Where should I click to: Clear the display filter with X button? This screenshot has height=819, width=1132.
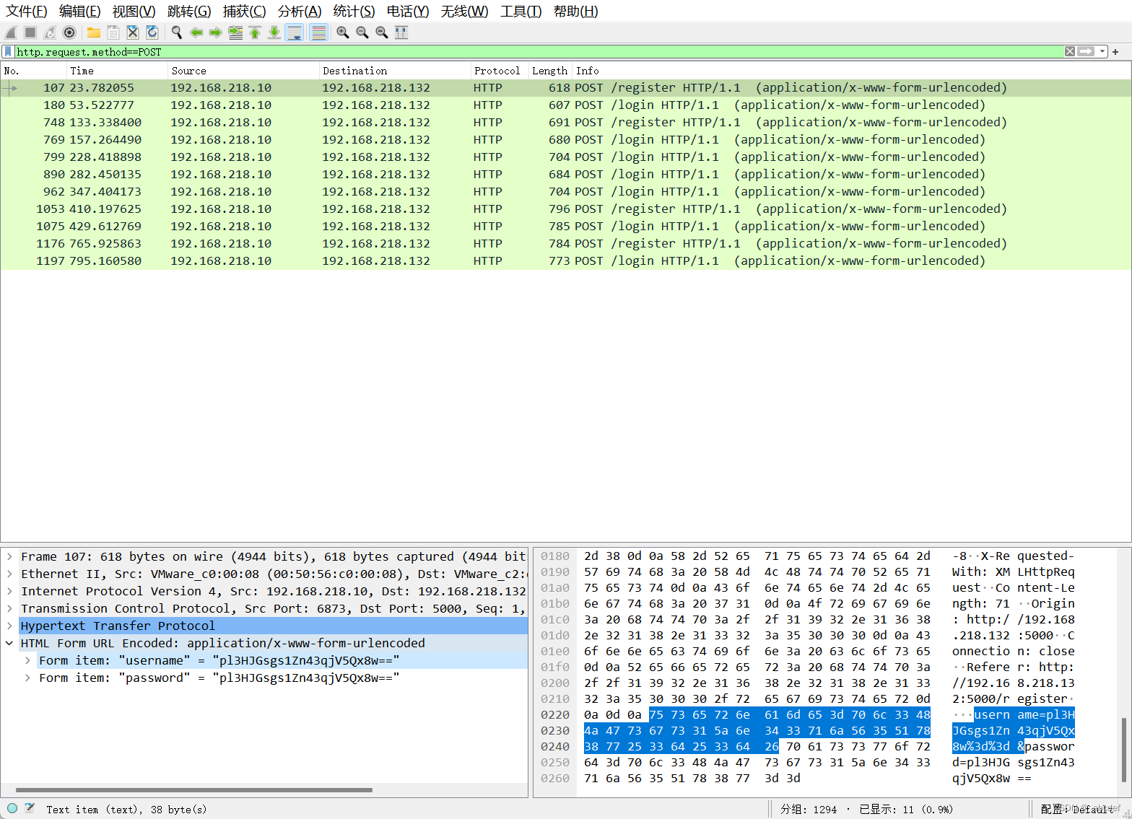pos(1070,51)
